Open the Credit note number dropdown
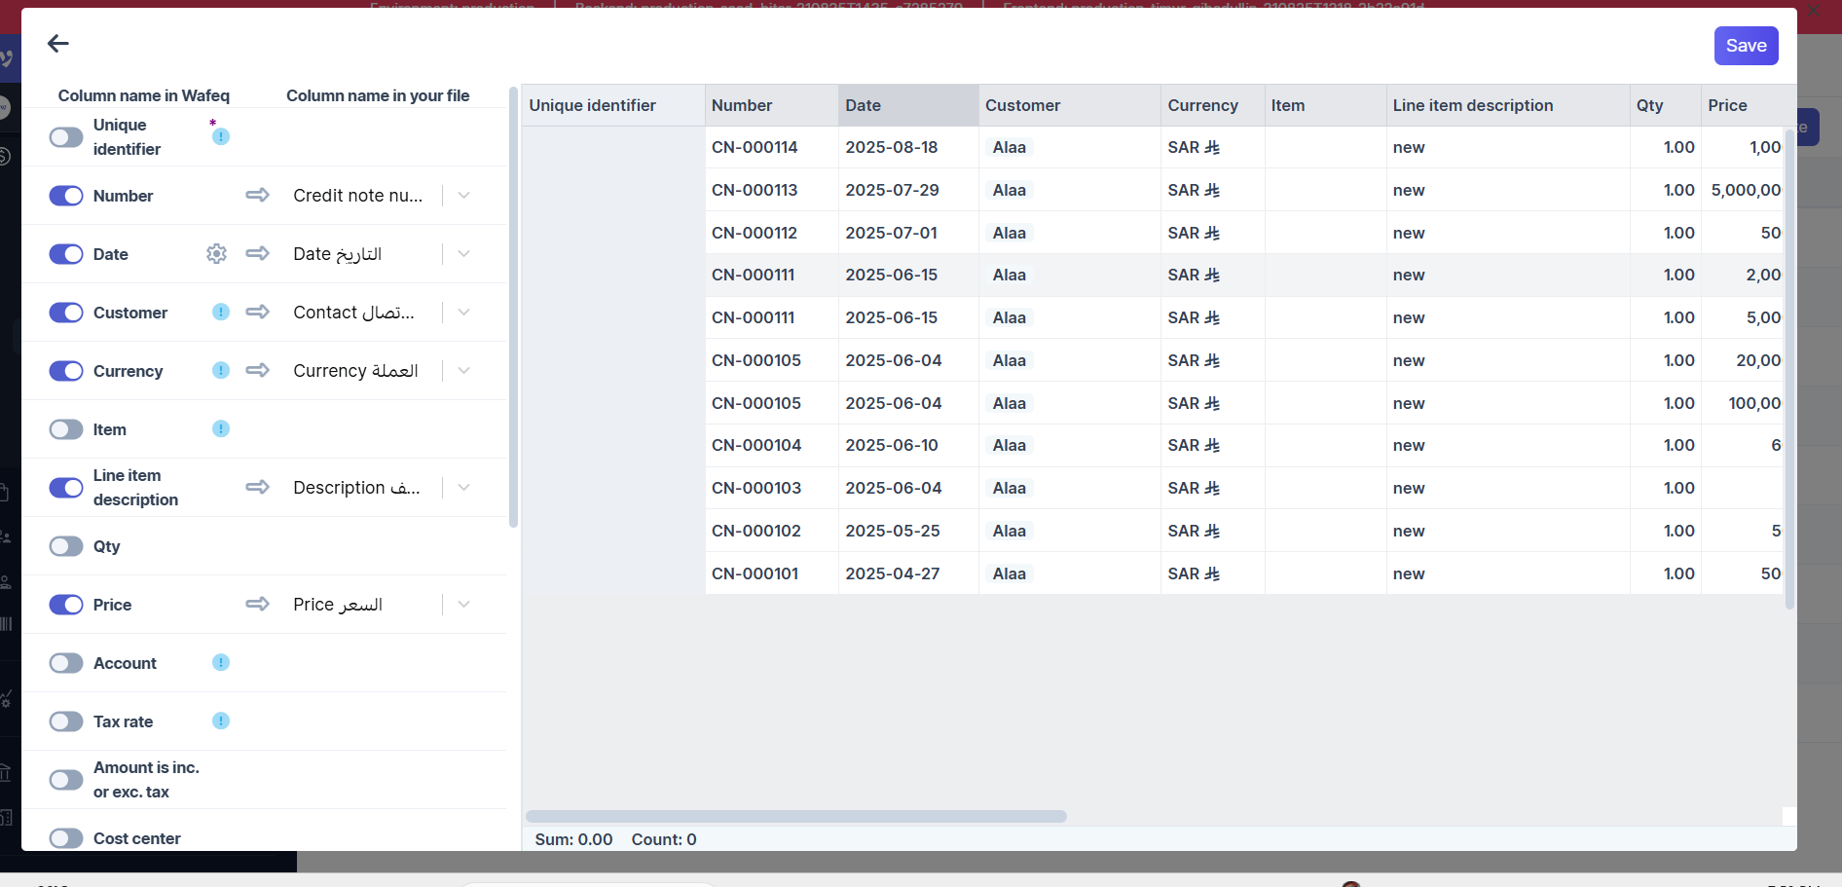Screen dimensions: 1842x887 [x=463, y=196]
